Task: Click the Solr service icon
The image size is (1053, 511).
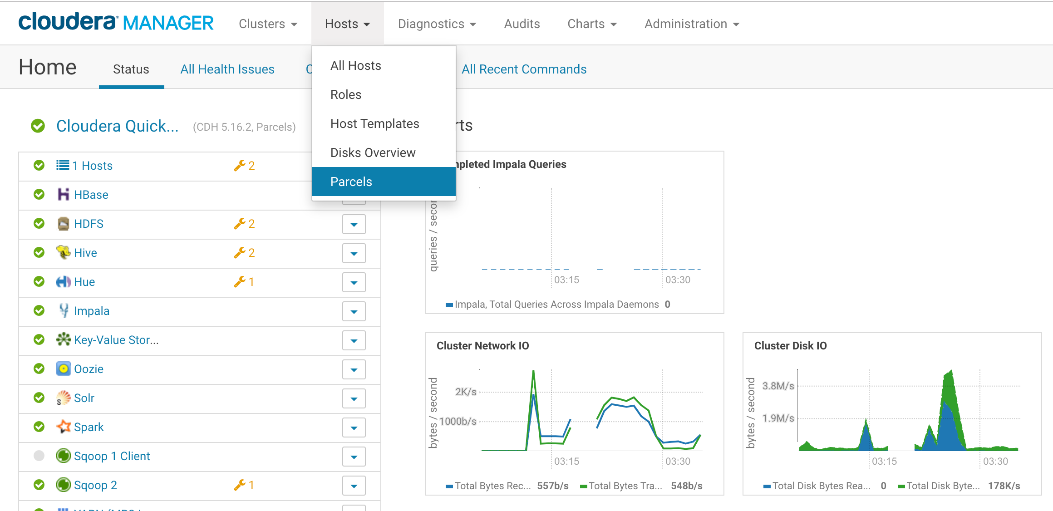Action: tap(63, 398)
